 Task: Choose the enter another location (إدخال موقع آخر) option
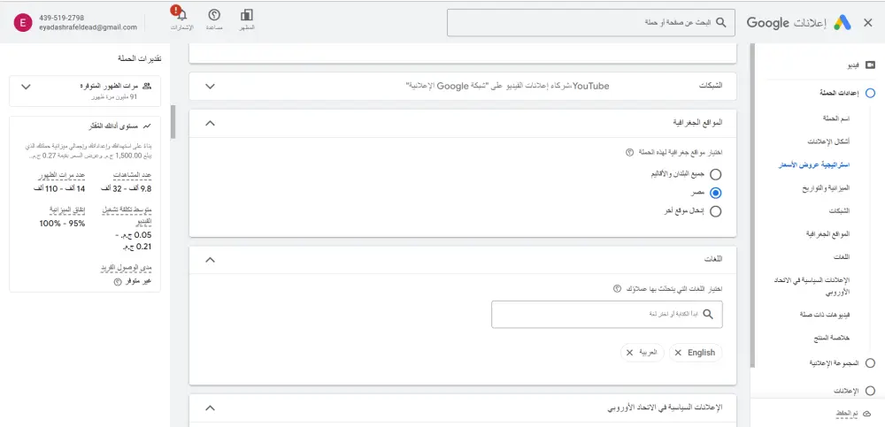(715, 210)
